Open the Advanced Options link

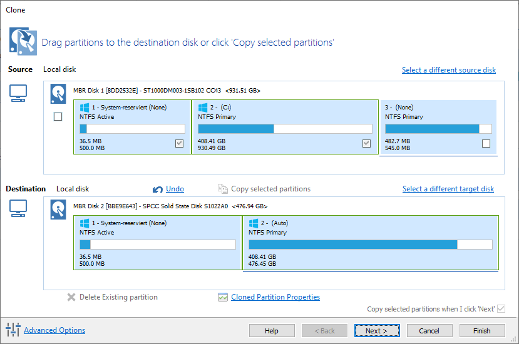click(x=54, y=330)
